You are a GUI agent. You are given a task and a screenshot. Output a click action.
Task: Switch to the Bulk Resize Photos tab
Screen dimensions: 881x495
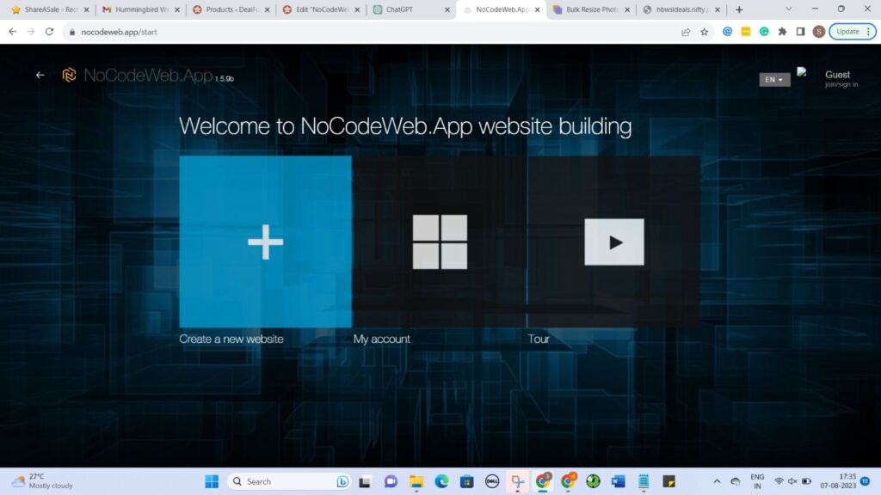pos(591,9)
